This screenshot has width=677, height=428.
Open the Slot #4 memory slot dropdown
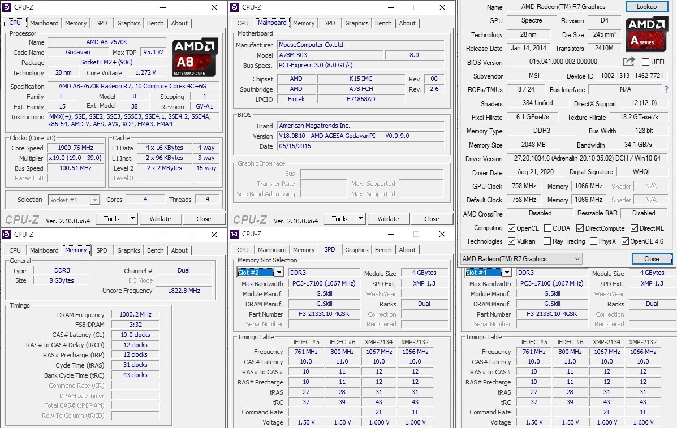[x=507, y=273]
